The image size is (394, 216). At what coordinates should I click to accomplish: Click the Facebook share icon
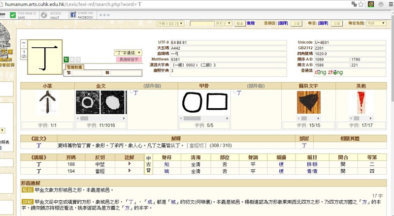click(73, 15)
